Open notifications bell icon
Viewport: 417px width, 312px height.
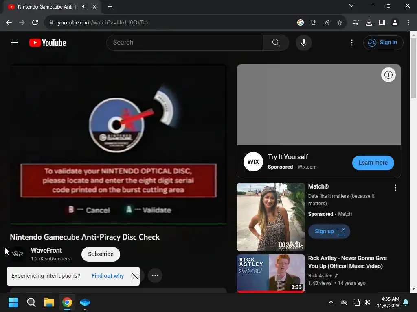pyautogui.click(x=406, y=302)
